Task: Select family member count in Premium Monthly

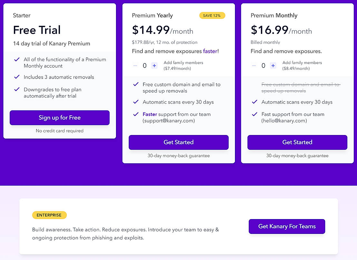Action: [263, 66]
